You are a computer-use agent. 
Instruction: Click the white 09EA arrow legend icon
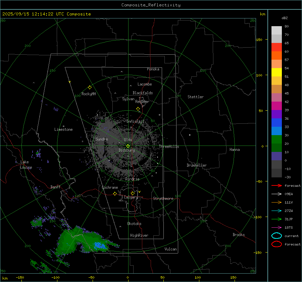tap(276, 194)
